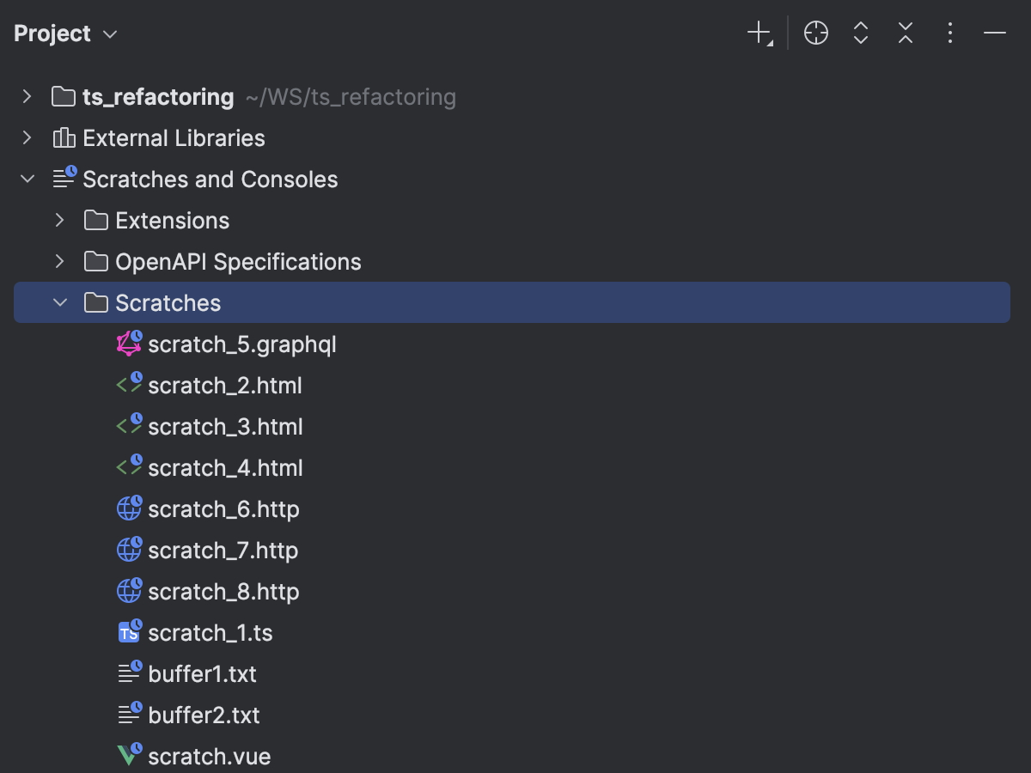1031x773 pixels.
Task: Click the Vue icon of scratch.vue
Action: click(129, 756)
